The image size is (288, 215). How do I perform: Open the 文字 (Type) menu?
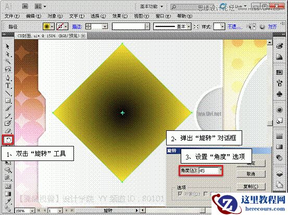point(77,16)
